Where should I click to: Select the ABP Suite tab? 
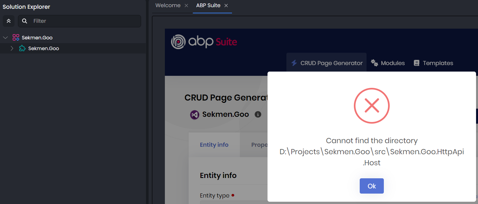(x=208, y=6)
